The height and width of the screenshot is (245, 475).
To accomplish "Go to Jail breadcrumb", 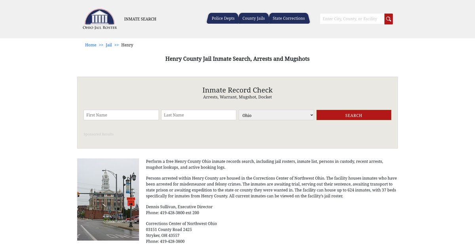I will click(109, 45).
